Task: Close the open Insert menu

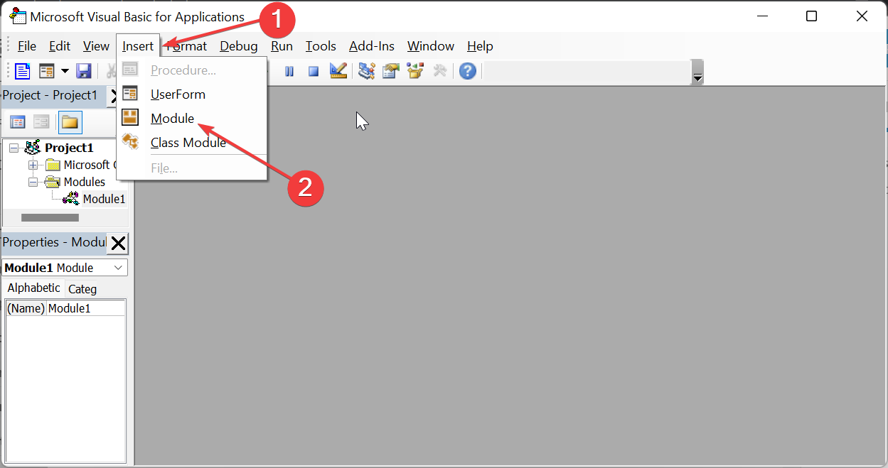Action: pos(138,46)
